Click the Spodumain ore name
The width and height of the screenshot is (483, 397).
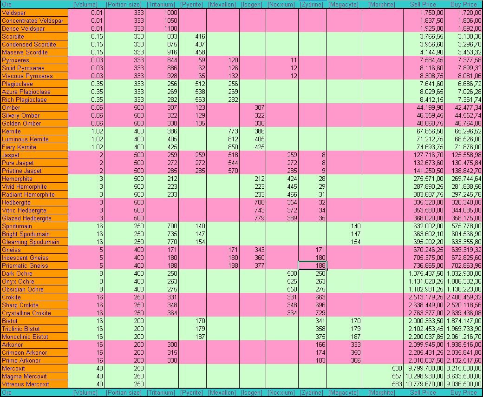(x=34, y=226)
